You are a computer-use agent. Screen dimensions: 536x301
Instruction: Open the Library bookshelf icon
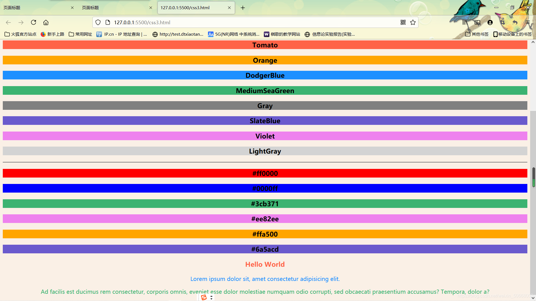(465, 23)
